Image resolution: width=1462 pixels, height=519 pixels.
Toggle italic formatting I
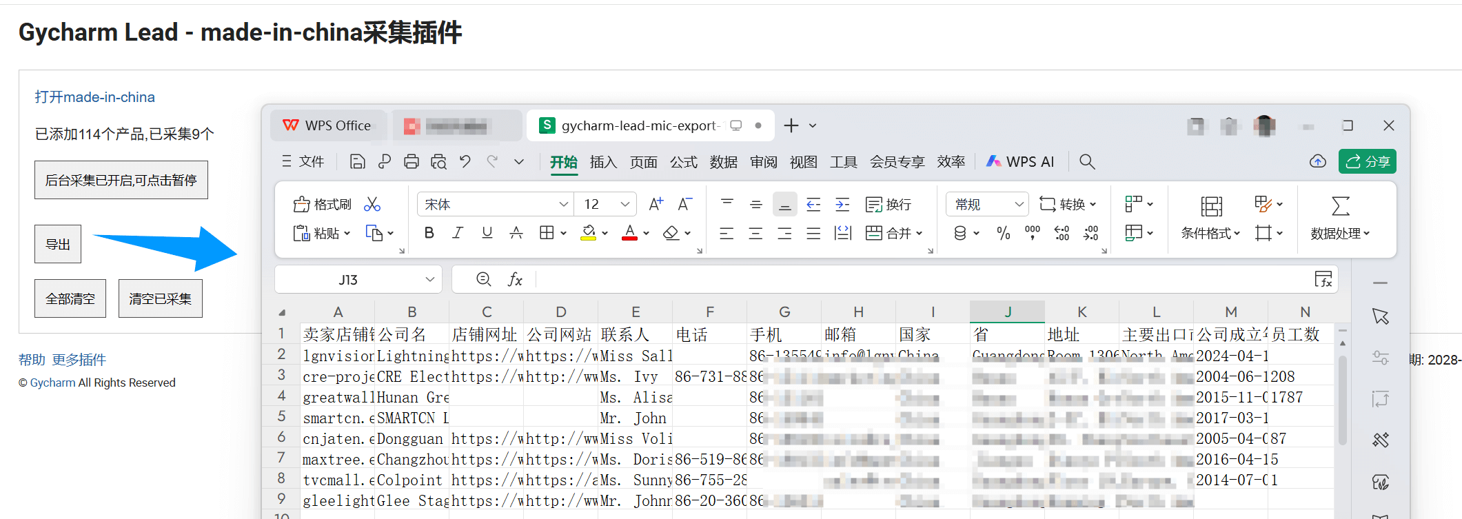point(458,233)
